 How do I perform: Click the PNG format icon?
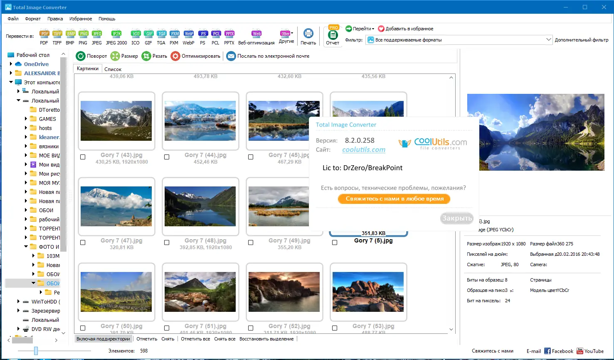(83, 37)
